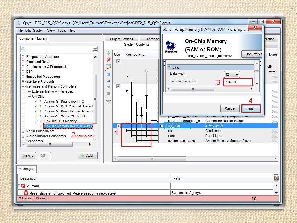Open the Help menu

coord(72,30)
